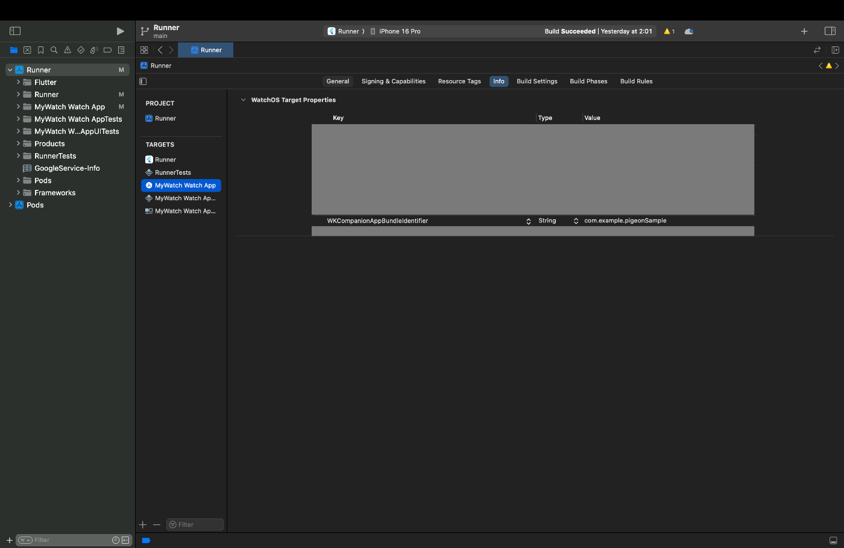Open the Debug navigator spray icon

point(94,50)
